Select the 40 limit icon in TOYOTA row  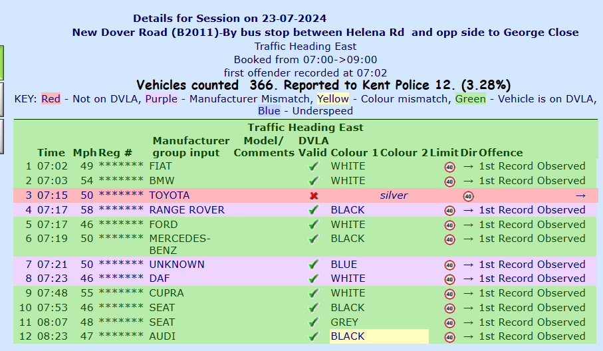point(468,197)
